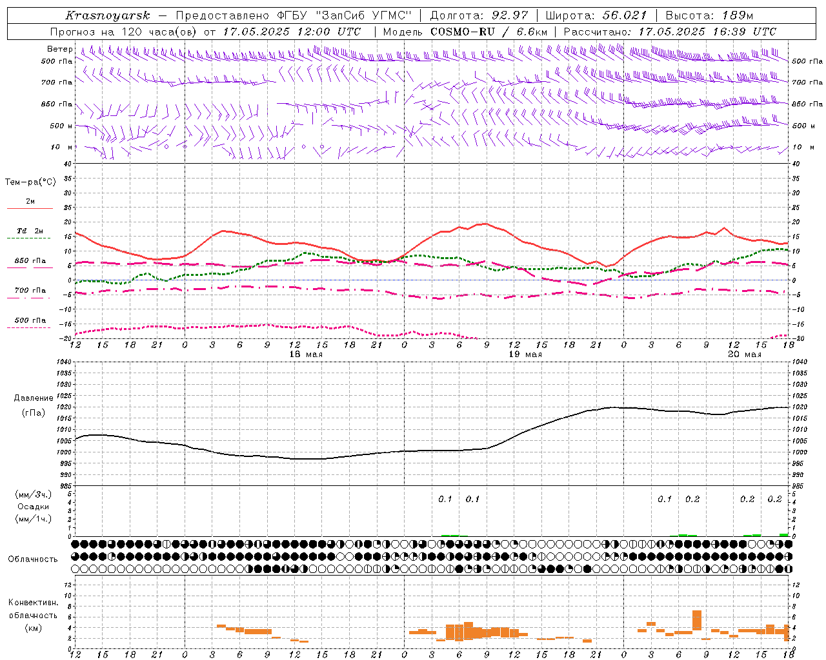Click the Krasnoyarsk station title

(x=108, y=15)
